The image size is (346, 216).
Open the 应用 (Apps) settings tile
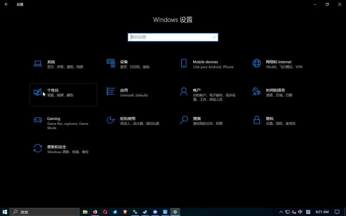click(136, 95)
